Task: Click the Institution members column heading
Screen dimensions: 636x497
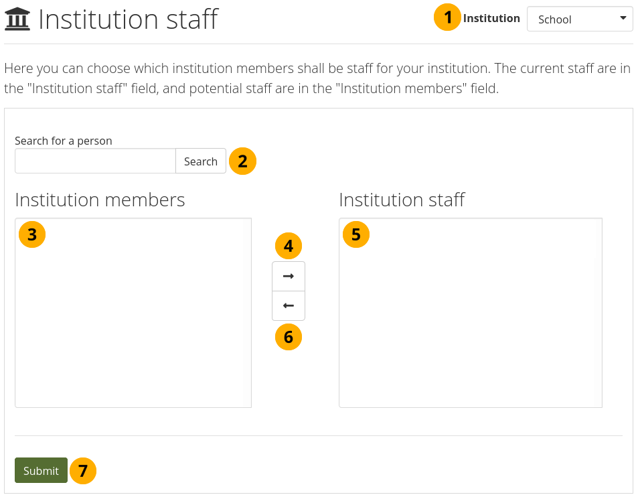Action: tap(100, 200)
